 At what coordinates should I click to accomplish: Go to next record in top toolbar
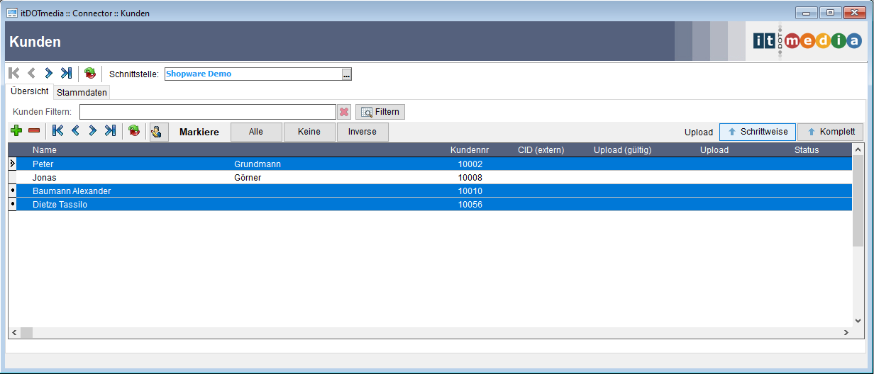click(x=49, y=74)
